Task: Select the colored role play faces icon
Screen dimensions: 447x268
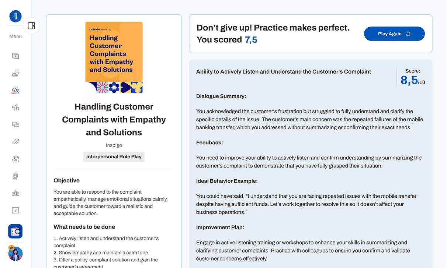Action: (15, 91)
